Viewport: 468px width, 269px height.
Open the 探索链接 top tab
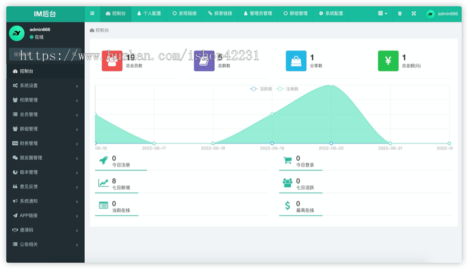pos(220,14)
